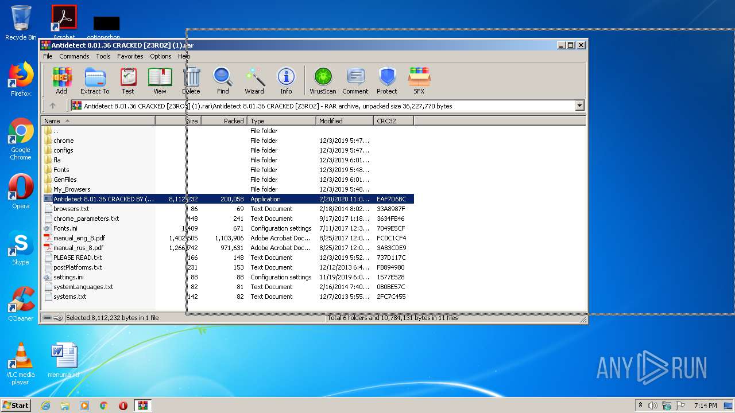
Task: Click the volume tray icon
Action: [653, 406]
